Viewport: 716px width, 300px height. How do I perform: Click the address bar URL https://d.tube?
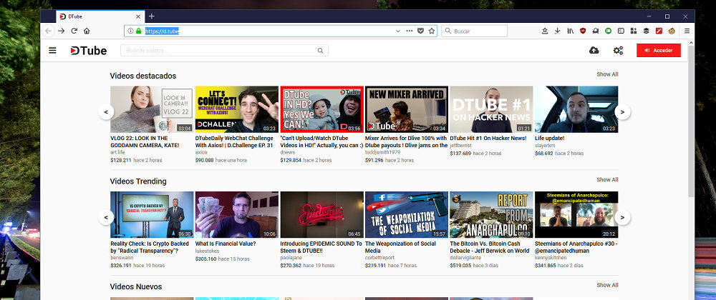[x=162, y=31]
